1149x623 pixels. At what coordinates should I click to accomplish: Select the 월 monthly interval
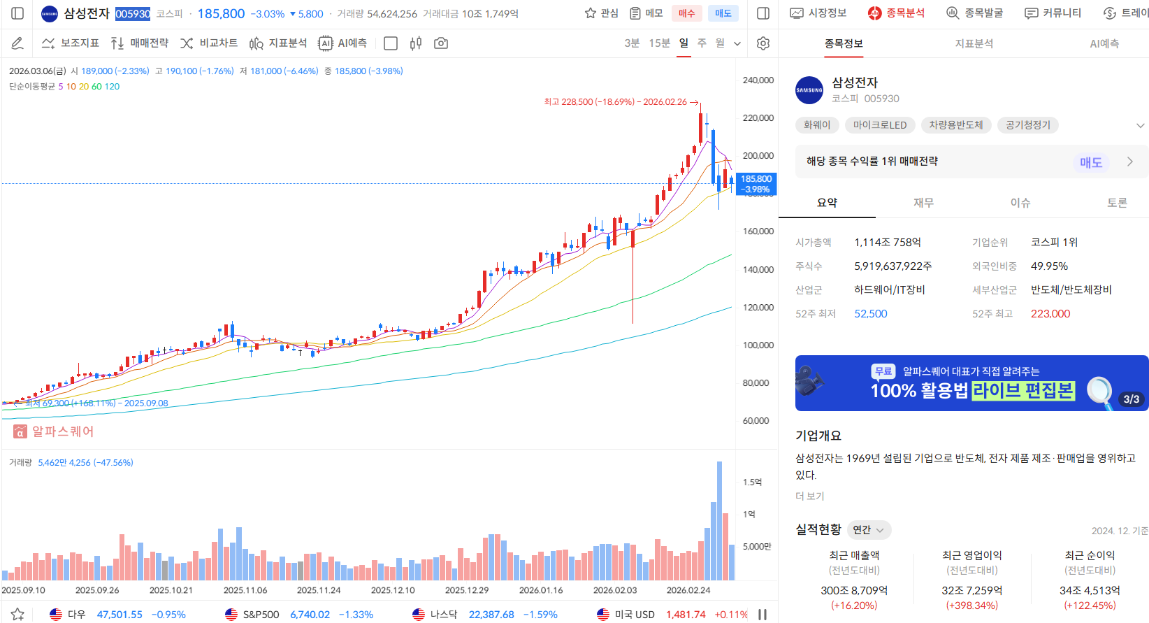pyautogui.click(x=720, y=43)
